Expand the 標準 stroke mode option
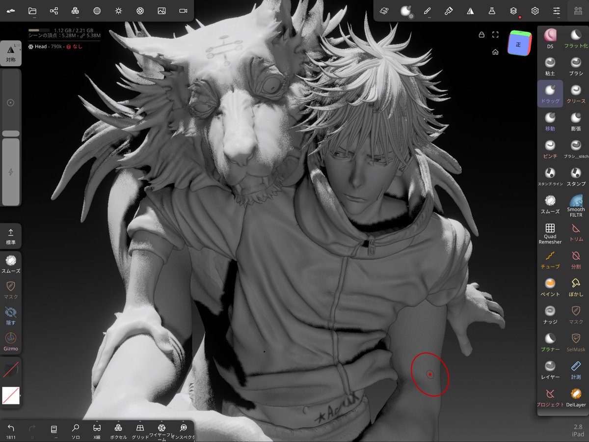589x442 pixels. click(x=11, y=236)
